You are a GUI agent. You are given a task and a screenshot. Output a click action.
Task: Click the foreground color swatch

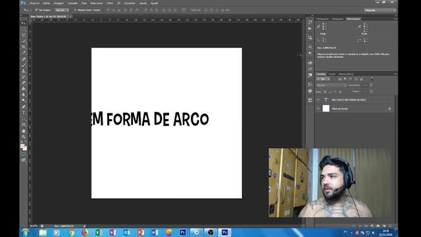pyautogui.click(x=22, y=146)
